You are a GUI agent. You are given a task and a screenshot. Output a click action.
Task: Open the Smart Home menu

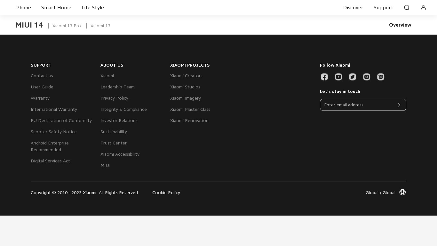click(56, 8)
